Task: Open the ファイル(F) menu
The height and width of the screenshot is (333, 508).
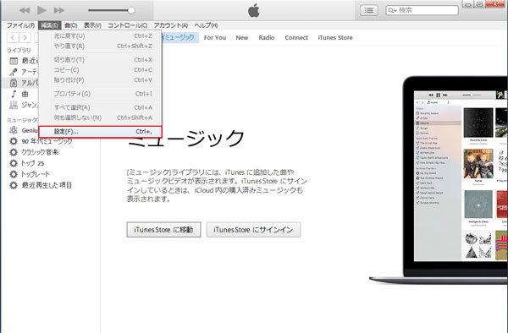Action: [20, 25]
